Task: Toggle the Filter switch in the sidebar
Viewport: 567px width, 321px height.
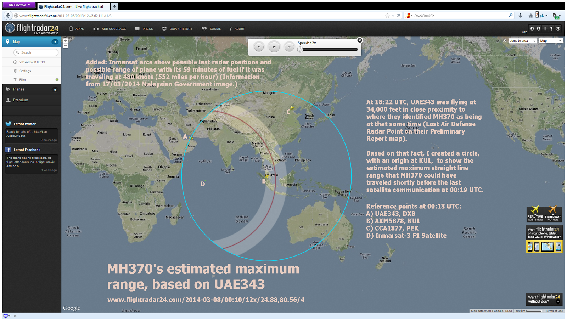Action: [57, 79]
